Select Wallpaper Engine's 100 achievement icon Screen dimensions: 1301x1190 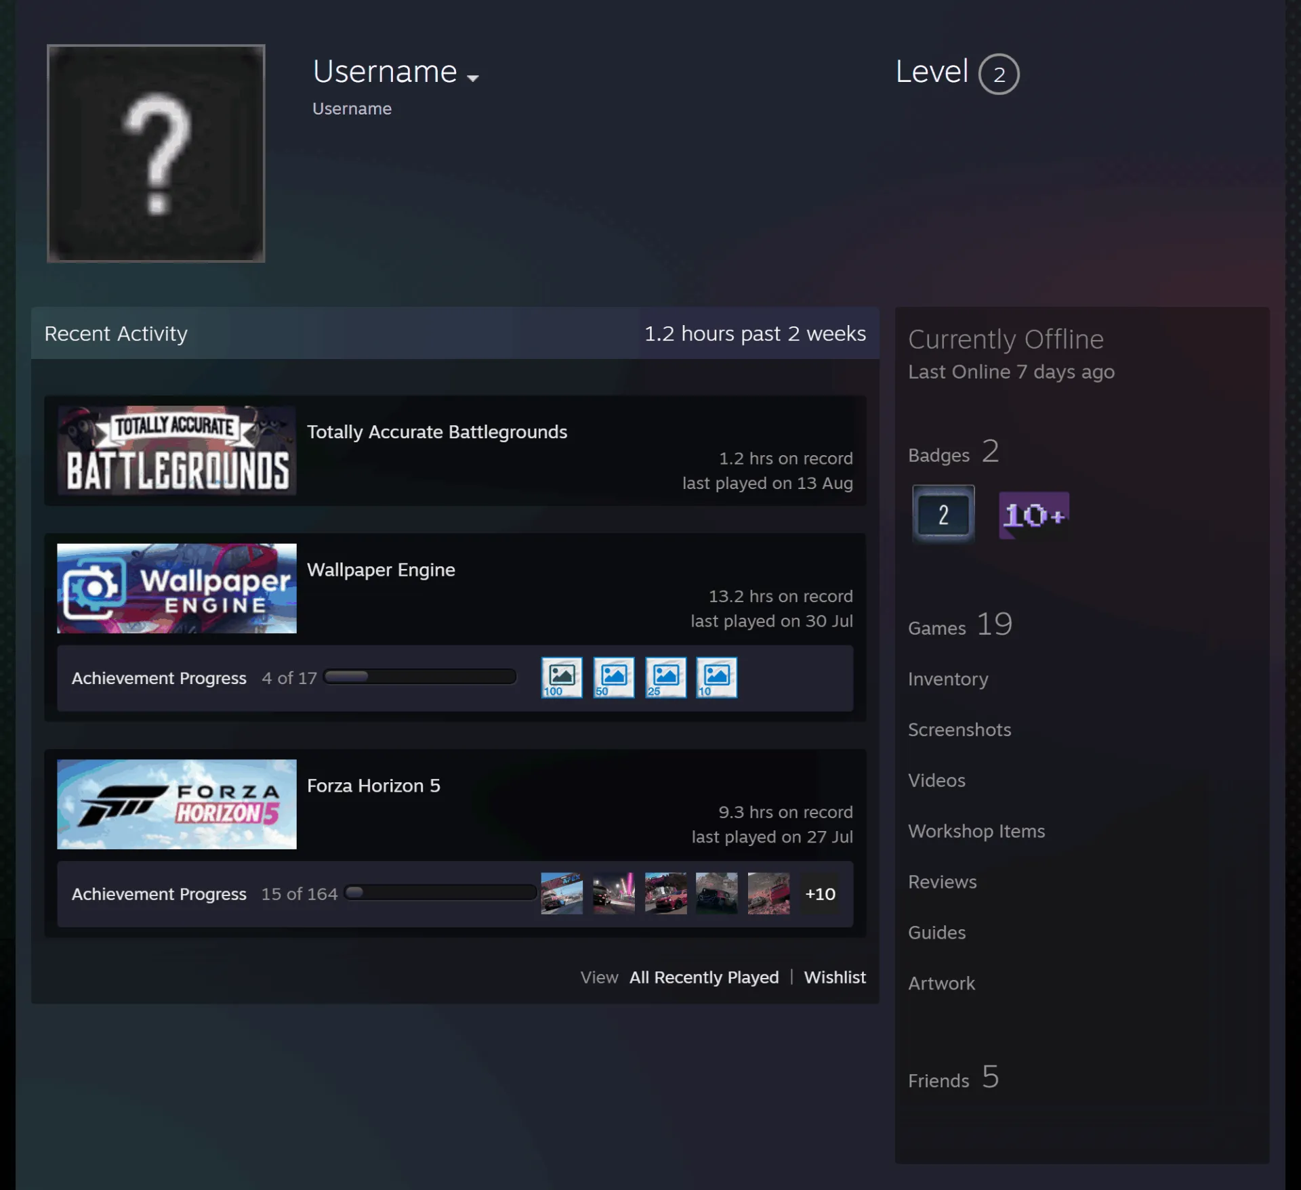(x=562, y=677)
